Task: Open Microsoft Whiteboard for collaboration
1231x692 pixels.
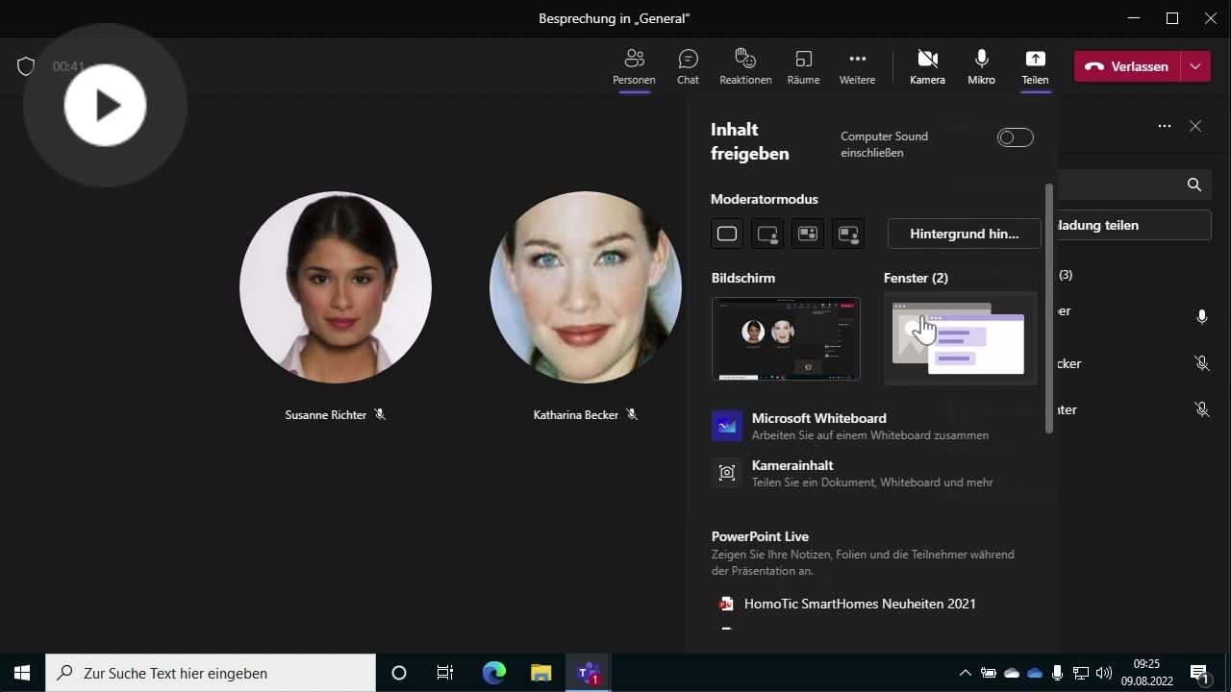Action: pos(819,426)
